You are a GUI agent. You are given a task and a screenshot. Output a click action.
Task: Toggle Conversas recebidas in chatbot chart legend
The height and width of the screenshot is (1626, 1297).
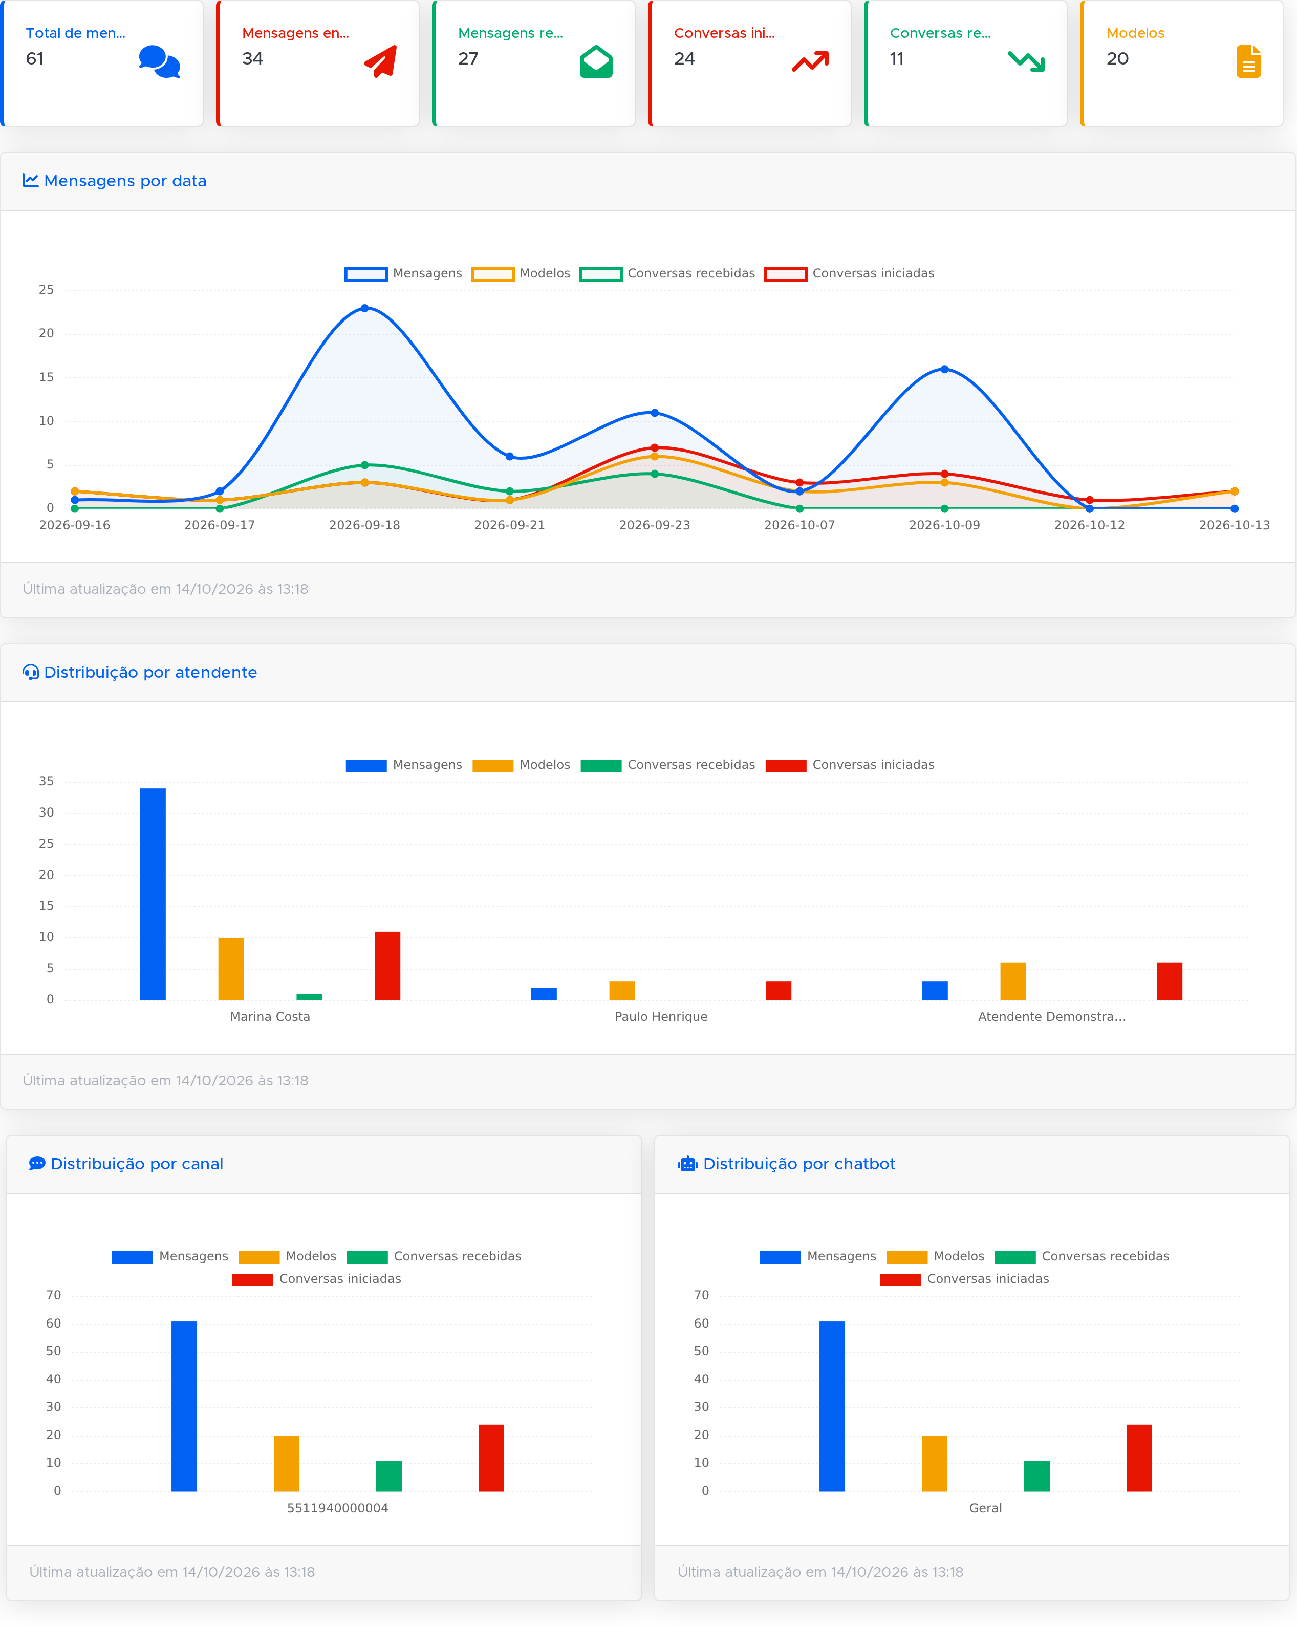(1082, 1256)
